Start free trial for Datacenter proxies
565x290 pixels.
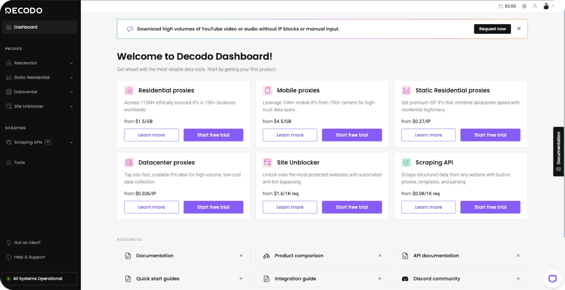(x=213, y=207)
